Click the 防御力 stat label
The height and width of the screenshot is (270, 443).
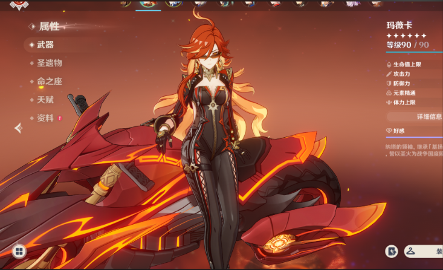pyautogui.click(x=401, y=83)
